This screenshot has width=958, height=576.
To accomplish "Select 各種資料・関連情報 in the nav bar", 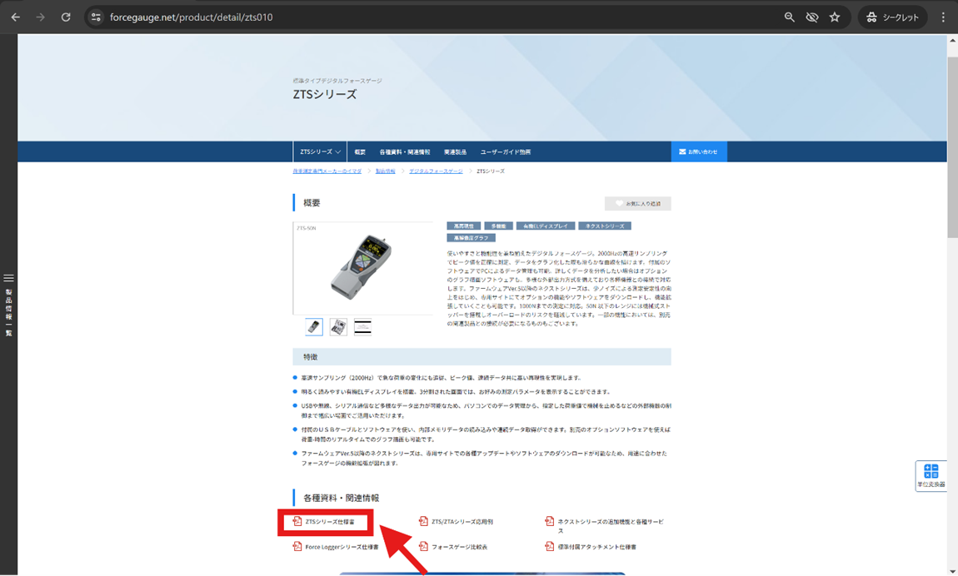I will coord(405,152).
